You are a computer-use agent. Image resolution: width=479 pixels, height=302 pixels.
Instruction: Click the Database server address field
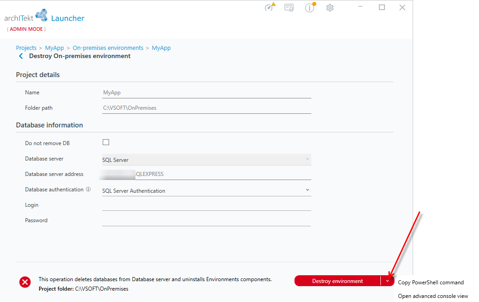click(206, 174)
